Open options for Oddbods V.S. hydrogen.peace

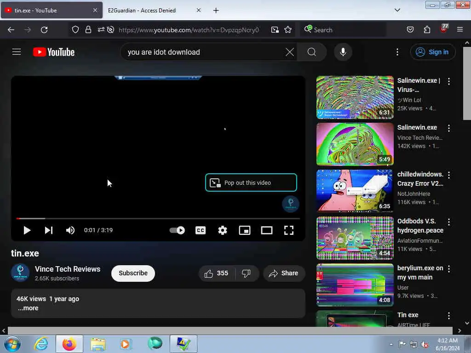449,222
